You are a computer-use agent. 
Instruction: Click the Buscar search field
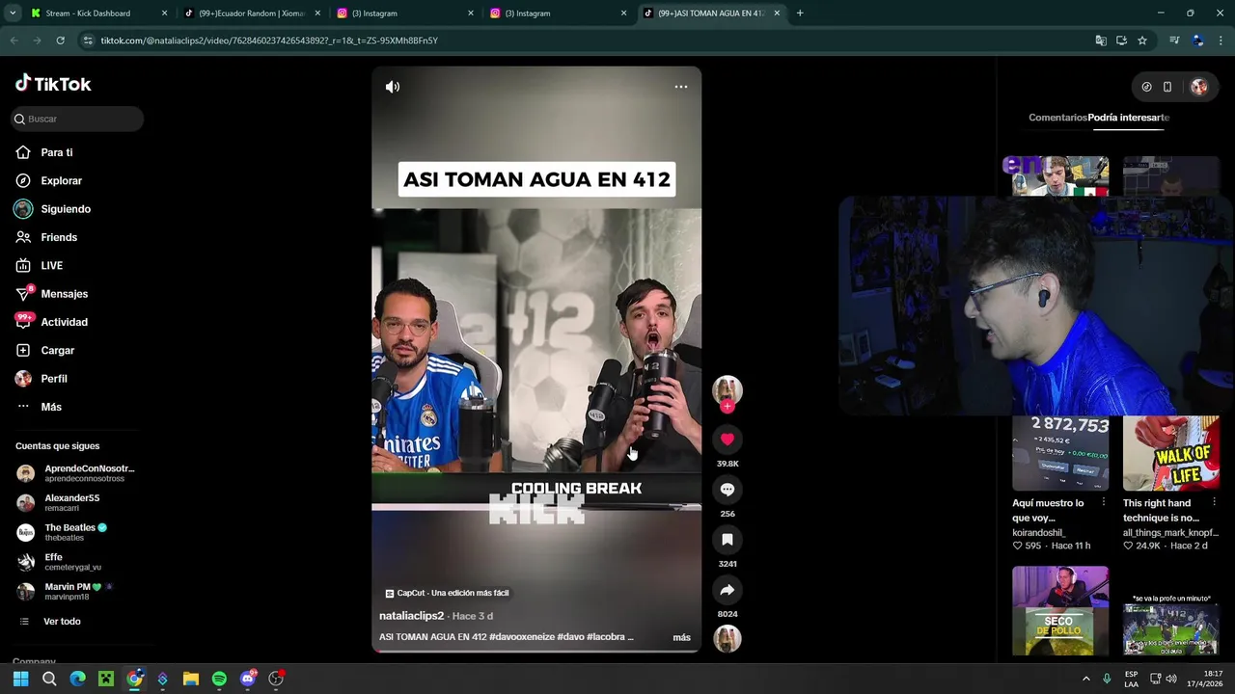(77, 119)
